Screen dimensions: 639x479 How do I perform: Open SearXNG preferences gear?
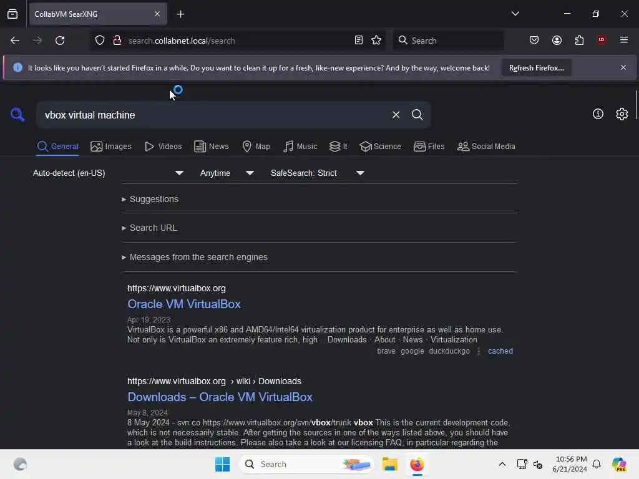622,114
